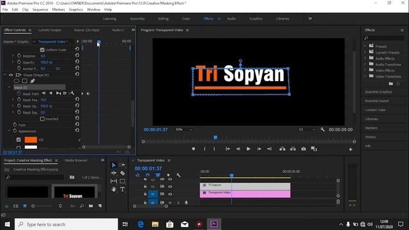Screen dimensions: 409x230
Task: Track selected mask forward
Action: pos(58,93)
